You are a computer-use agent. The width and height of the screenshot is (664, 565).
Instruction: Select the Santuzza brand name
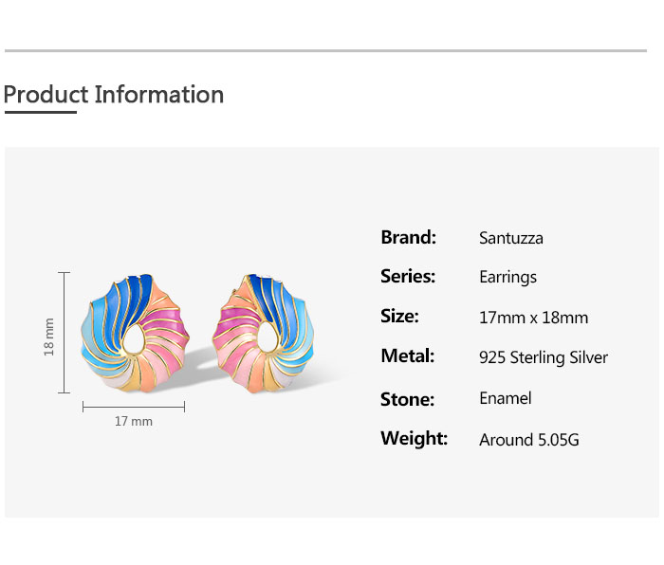pyautogui.click(x=511, y=238)
